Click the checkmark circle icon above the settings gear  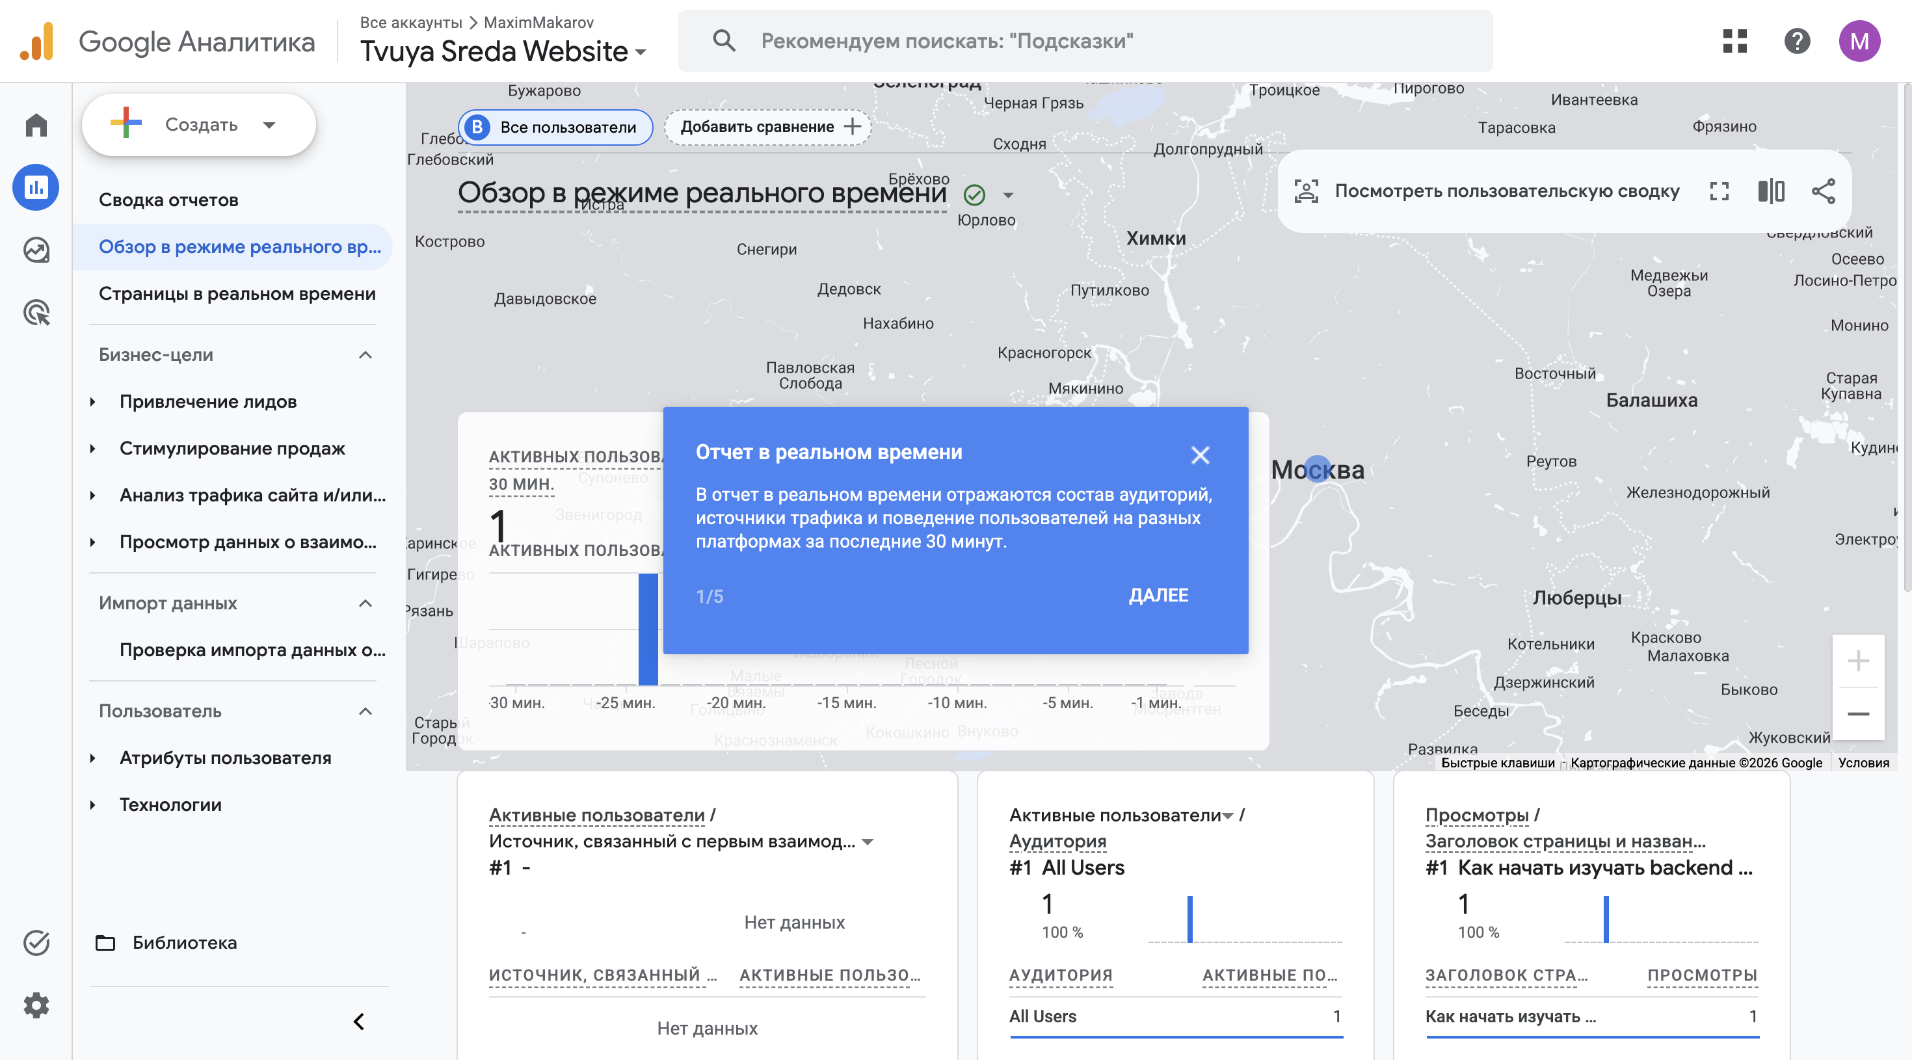[x=36, y=943]
